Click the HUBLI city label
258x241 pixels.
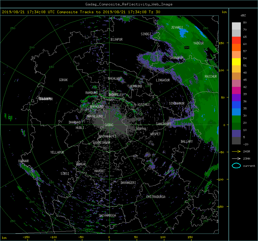pos(80,128)
